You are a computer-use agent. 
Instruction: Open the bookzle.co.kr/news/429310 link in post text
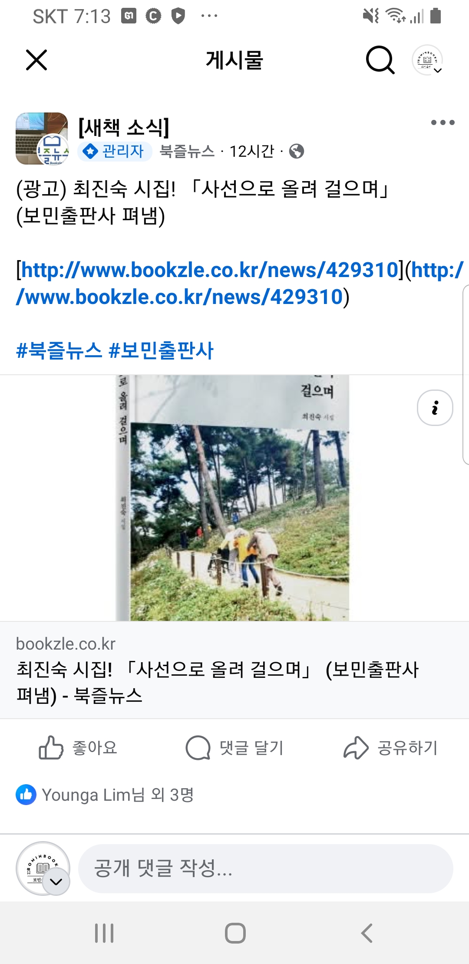pyautogui.click(x=209, y=270)
